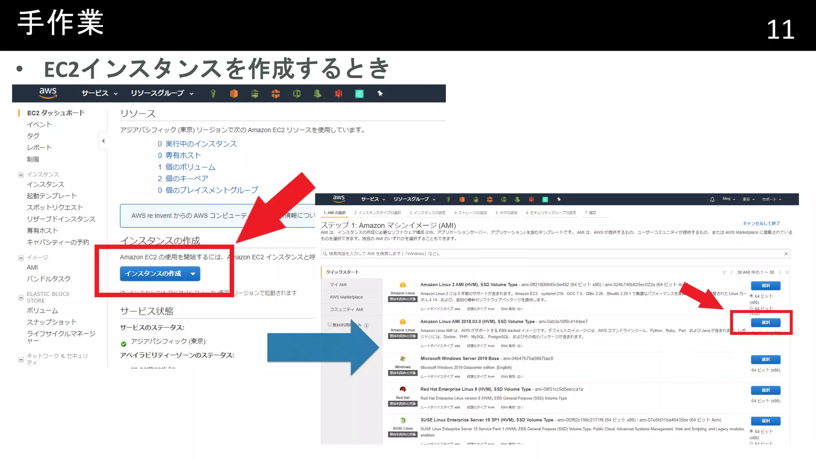
Task: Open the notifications bell in the AMI wizard
Action: click(712, 199)
